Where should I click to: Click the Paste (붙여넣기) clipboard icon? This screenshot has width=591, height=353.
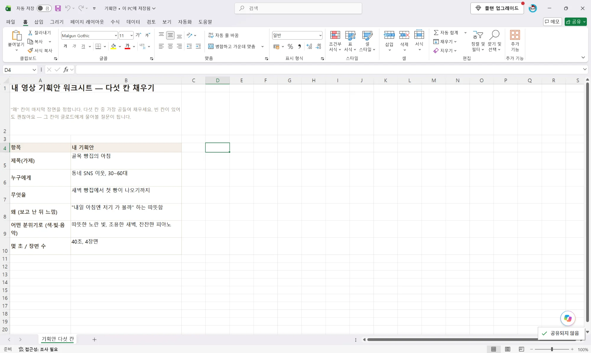pyautogui.click(x=16, y=35)
